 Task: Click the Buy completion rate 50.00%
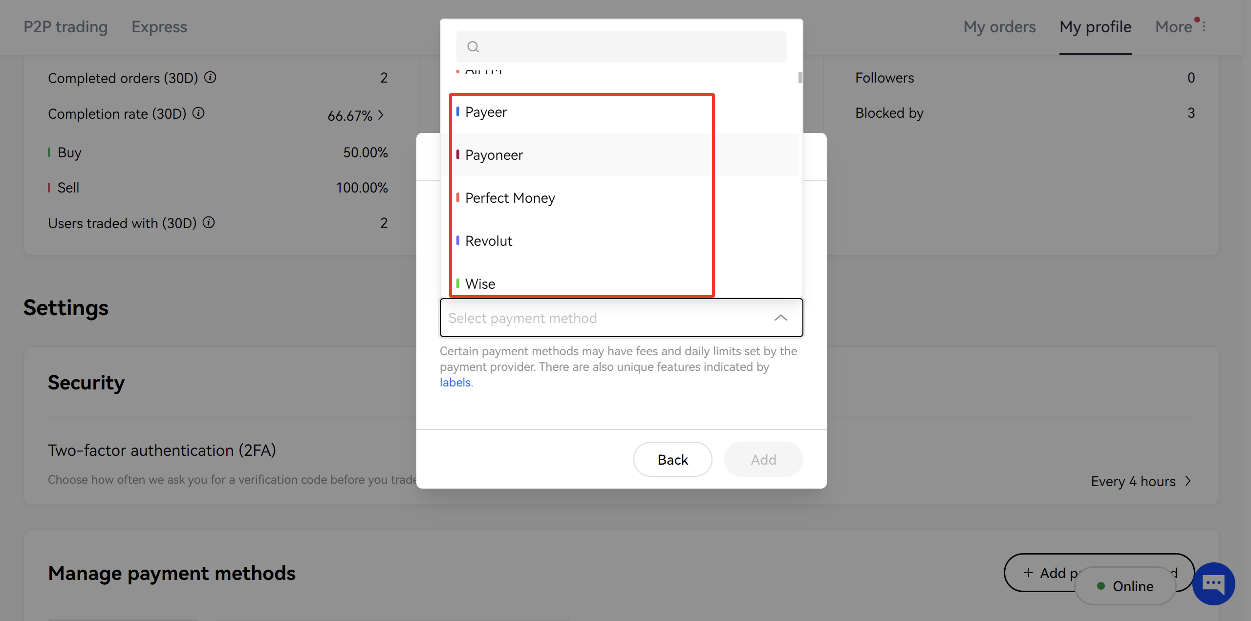coord(366,152)
